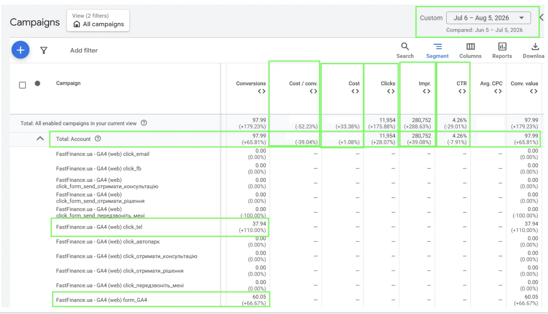Click the resize arrows under Cost column
The image size is (548, 314).
[x=355, y=91]
